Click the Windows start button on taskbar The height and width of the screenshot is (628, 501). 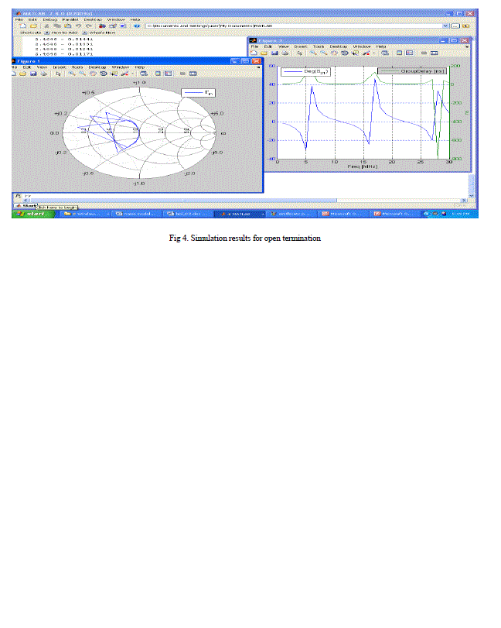click(33, 213)
